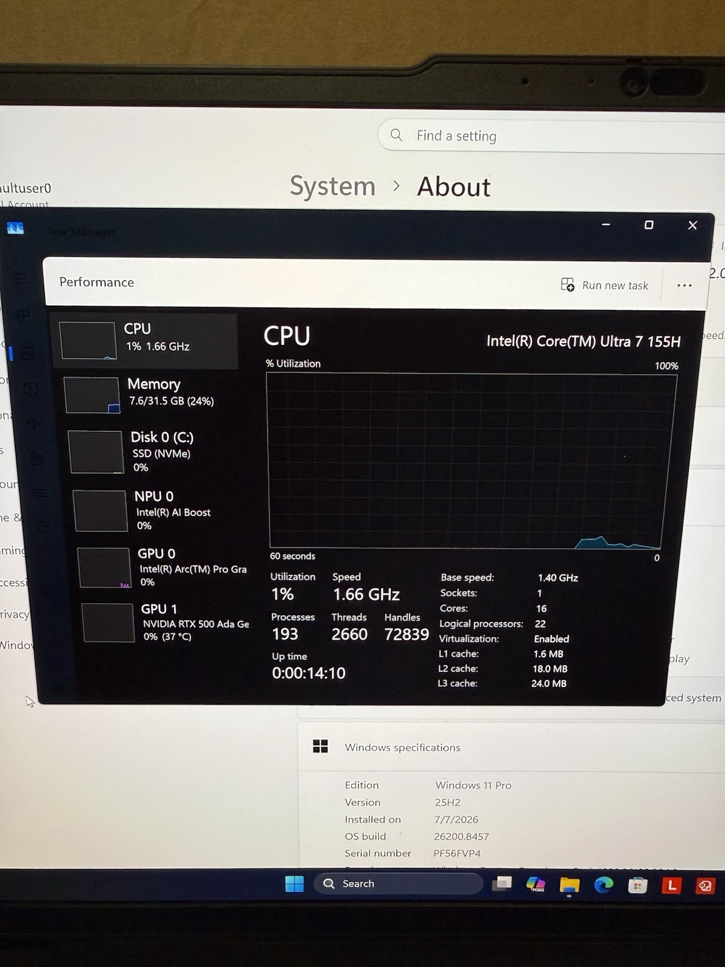Click the GPU 0 mini graph thumbnail
Screen dimensions: 725x967
coord(105,567)
